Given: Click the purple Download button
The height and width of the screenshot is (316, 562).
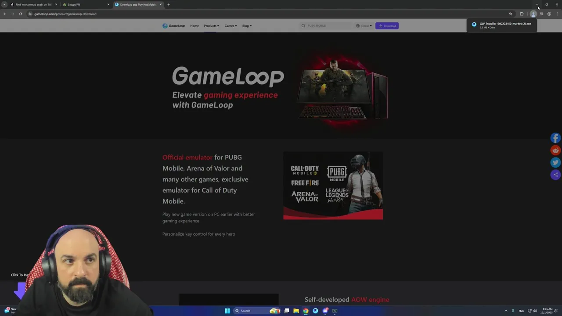Looking at the screenshot, I should click(x=387, y=25).
